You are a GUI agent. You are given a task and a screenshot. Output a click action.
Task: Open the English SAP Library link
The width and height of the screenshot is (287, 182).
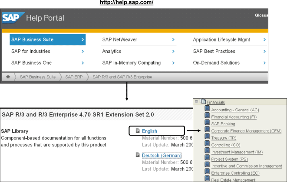(149, 131)
